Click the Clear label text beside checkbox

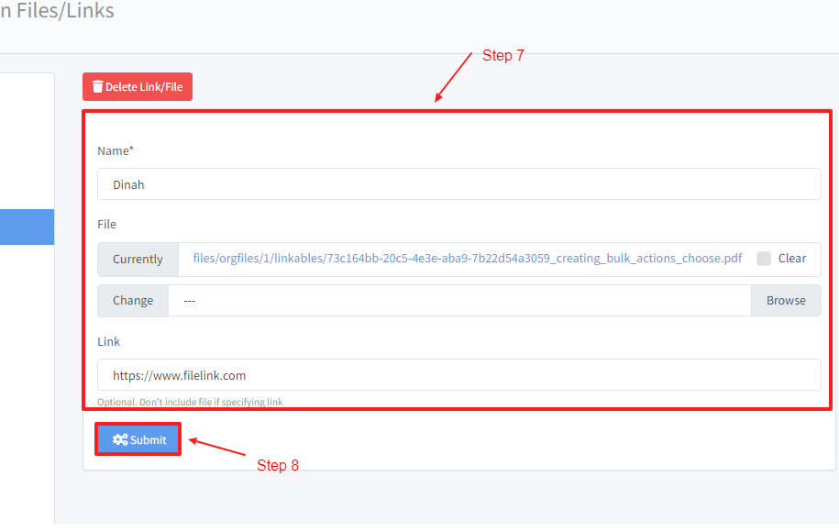(792, 259)
